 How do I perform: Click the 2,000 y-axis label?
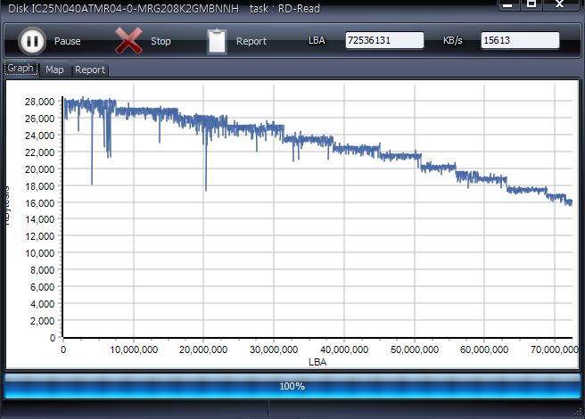coord(43,321)
